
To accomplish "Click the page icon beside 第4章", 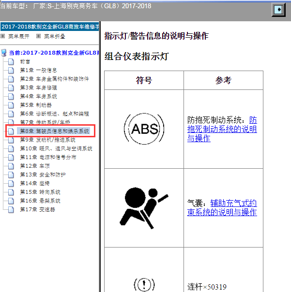I will pos(11,96).
